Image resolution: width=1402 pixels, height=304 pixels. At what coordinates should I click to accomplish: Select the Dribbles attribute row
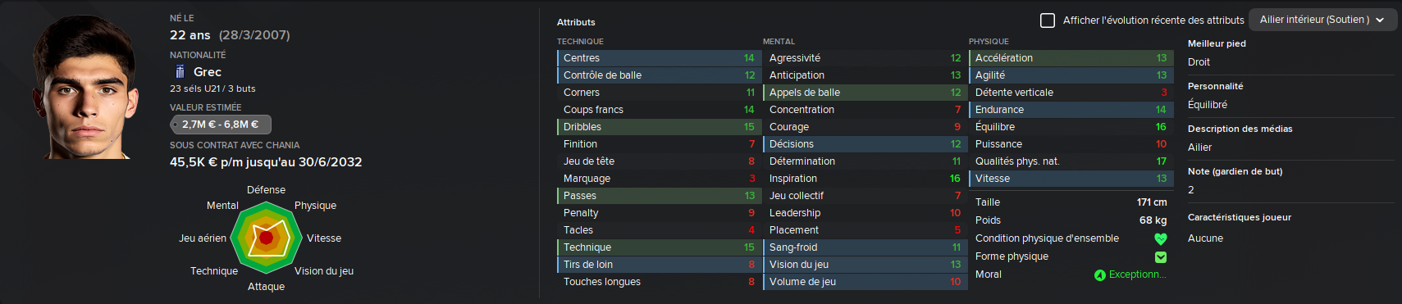pyautogui.click(x=659, y=127)
